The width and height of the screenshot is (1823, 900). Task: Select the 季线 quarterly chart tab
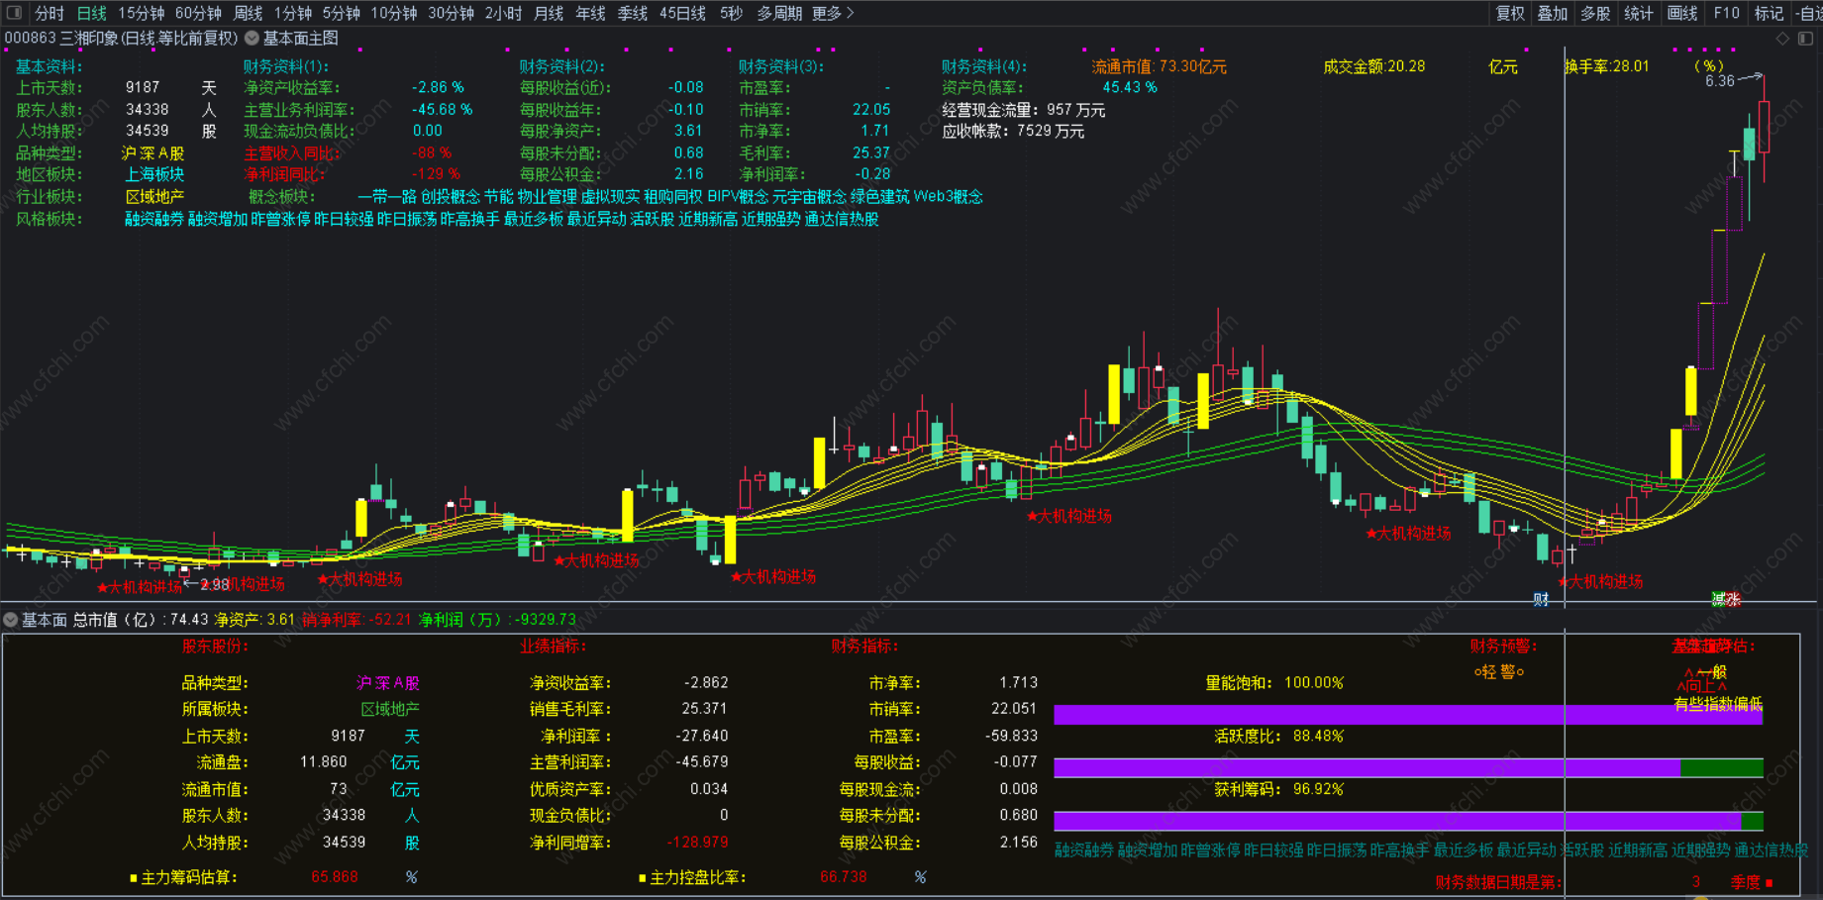633,13
